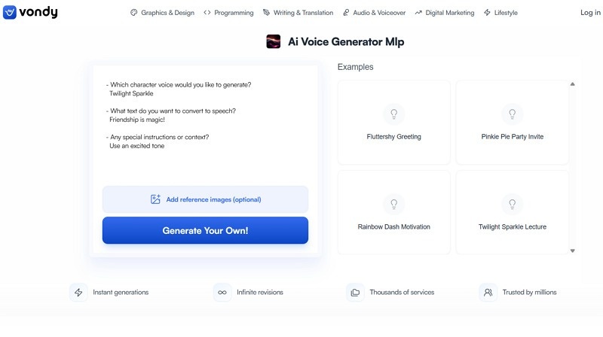
Task: Click the Thousands of services folder icon
Action: click(x=355, y=292)
